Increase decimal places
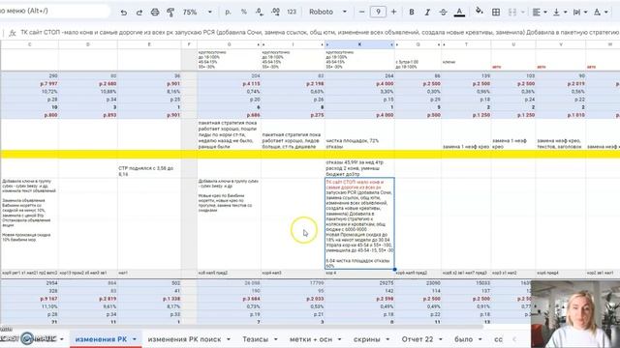The image size is (620, 348). pyautogui.click(x=275, y=13)
